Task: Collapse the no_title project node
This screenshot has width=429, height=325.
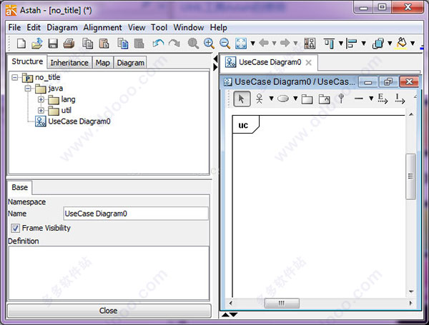Action: [x=15, y=78]
